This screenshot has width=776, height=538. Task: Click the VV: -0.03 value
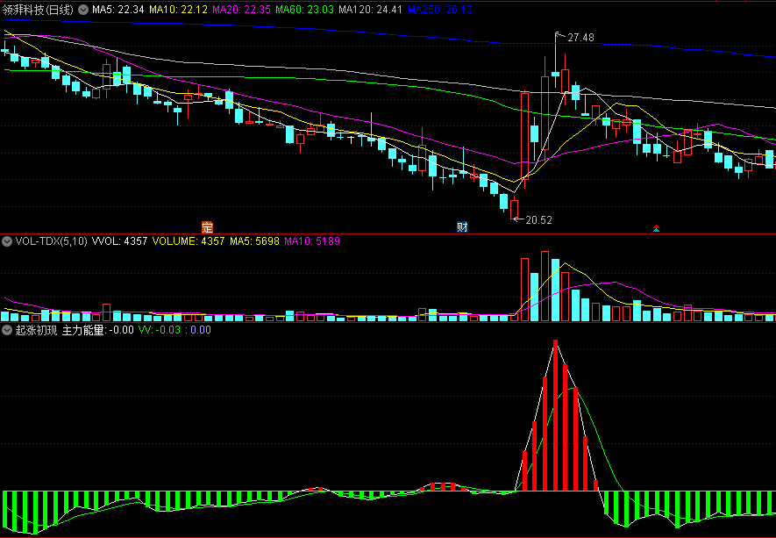point(160,330)
